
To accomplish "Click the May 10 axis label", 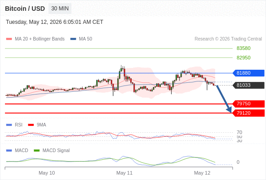I will coord(46,173).
